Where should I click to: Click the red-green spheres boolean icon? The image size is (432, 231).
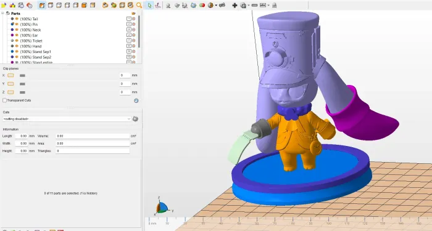click(202, 5)
